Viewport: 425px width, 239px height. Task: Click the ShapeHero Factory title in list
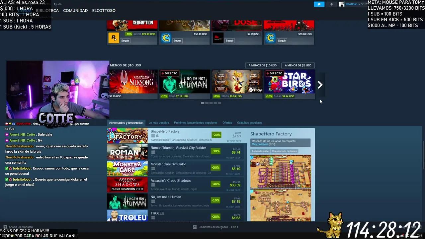coord(165,131)
